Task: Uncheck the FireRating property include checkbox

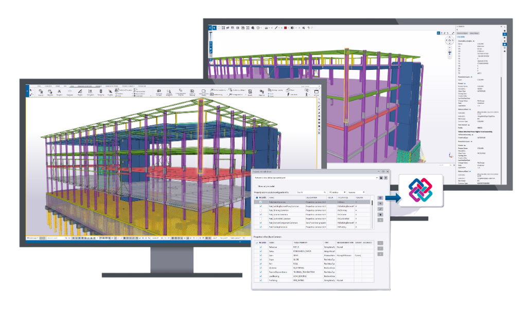Action: (260, 280)
